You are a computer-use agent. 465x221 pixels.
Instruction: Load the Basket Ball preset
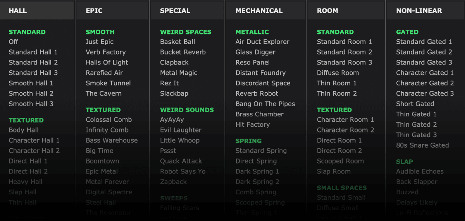(x=177, y=42)
